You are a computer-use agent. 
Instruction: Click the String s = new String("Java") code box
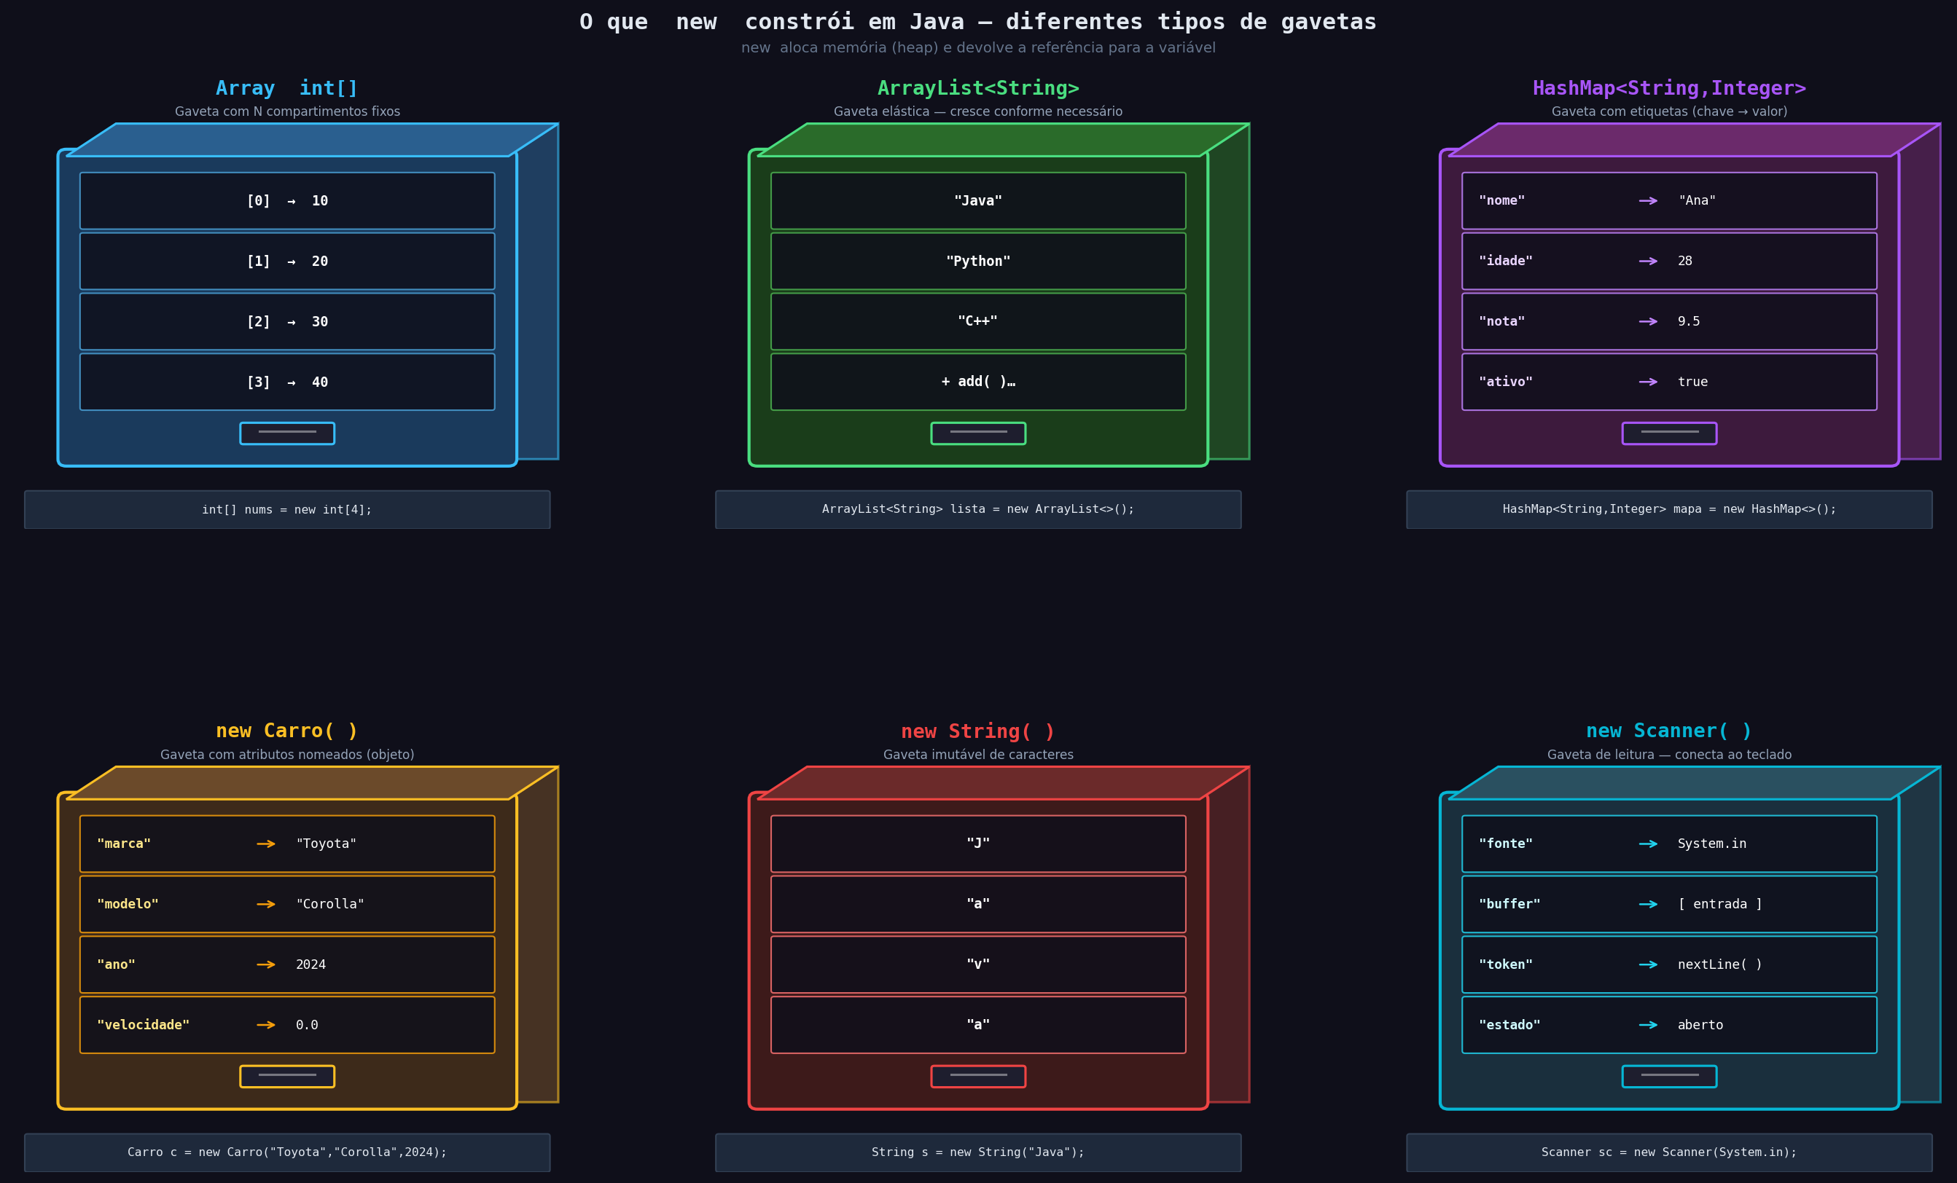977,1153
